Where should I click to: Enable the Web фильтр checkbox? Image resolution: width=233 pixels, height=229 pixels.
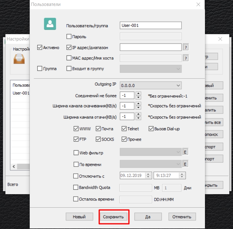tap(76, 153)
